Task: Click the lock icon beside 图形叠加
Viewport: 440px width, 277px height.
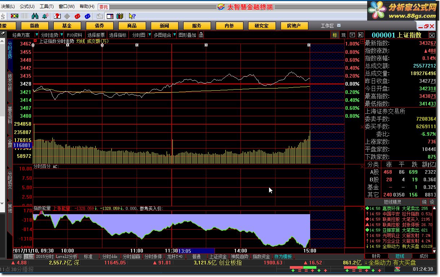Action: (x=201, y=35)
